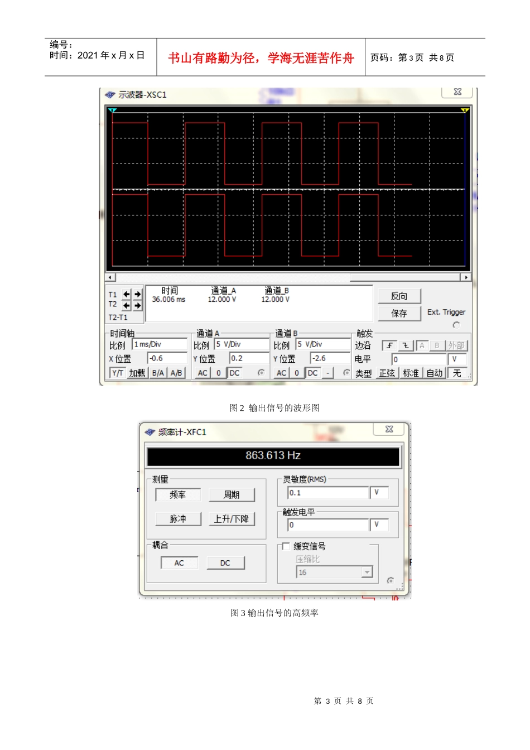Image resolution: width=530 pixels, height=750 pixels.
Task: Click the frequency counter XFC1 title bar icon
Action: tap(150, 432)
